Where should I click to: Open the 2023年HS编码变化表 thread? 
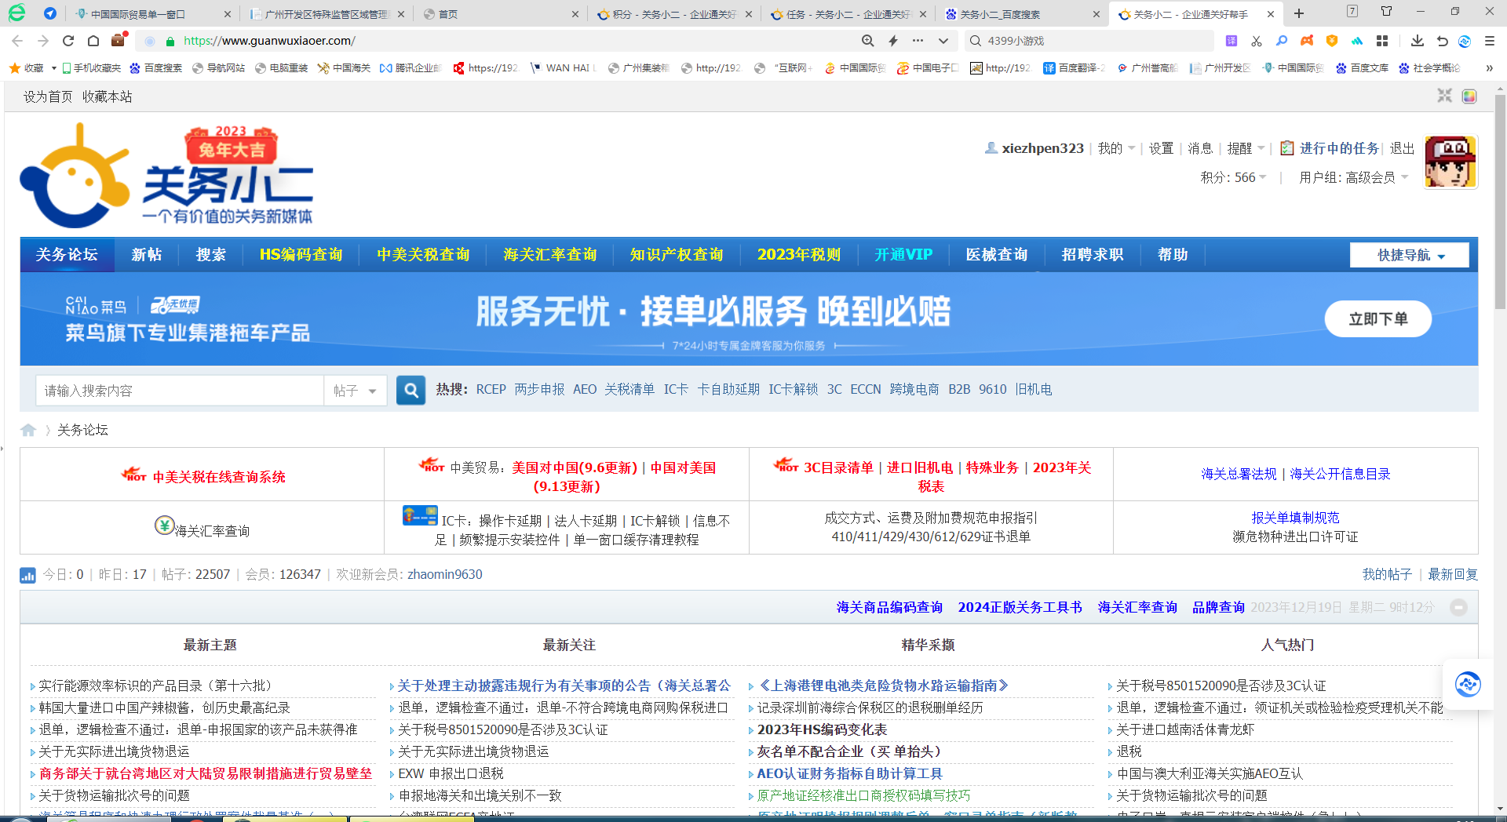(x=822, y=729)
